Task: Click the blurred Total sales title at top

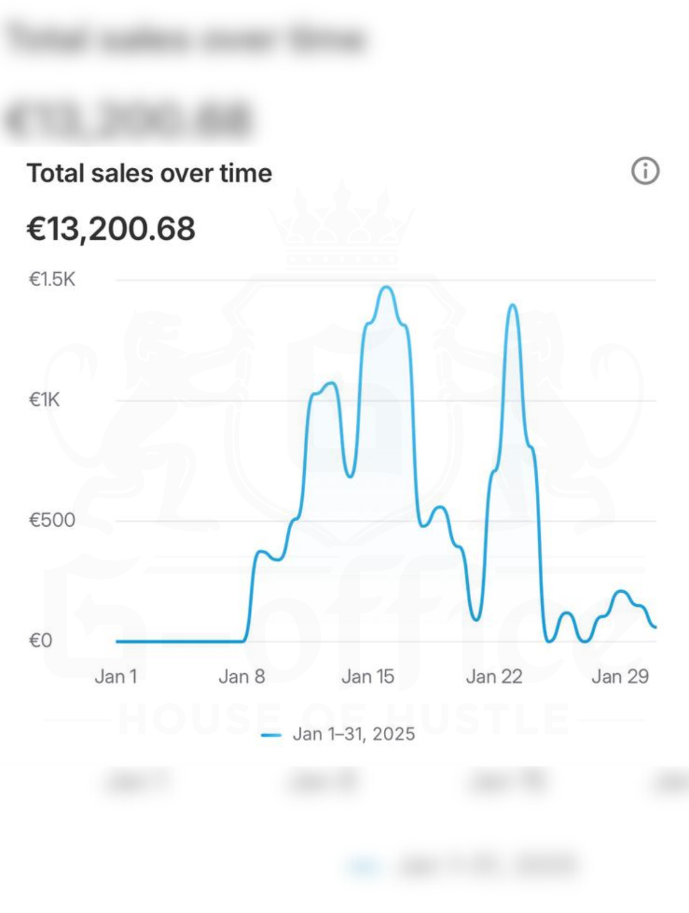Action: [x=187, y=39]
